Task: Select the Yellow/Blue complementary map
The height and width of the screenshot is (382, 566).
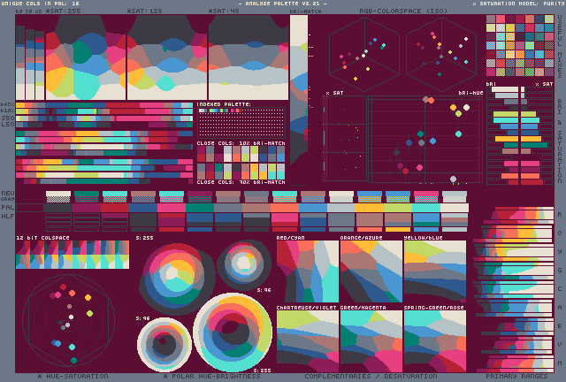Action: pos(435,271)
